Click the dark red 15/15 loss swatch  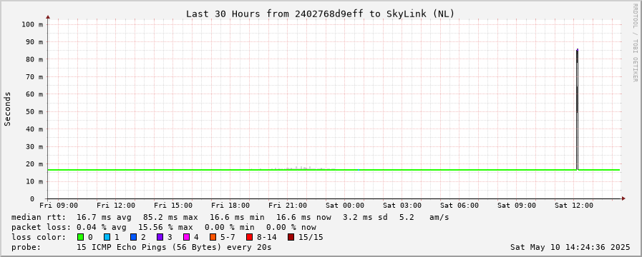click(x=291, y=237)
